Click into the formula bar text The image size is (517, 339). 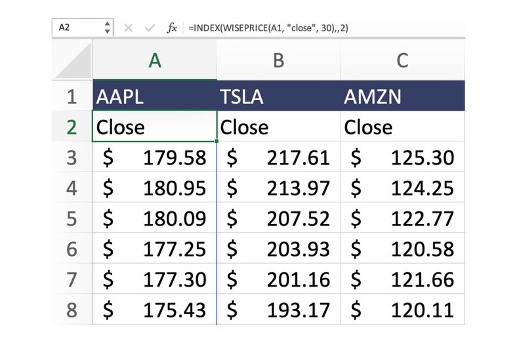[295, 28]
